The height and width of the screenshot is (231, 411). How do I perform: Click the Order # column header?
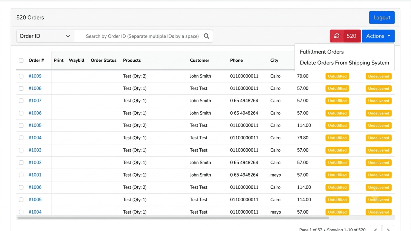coord(36,60)
